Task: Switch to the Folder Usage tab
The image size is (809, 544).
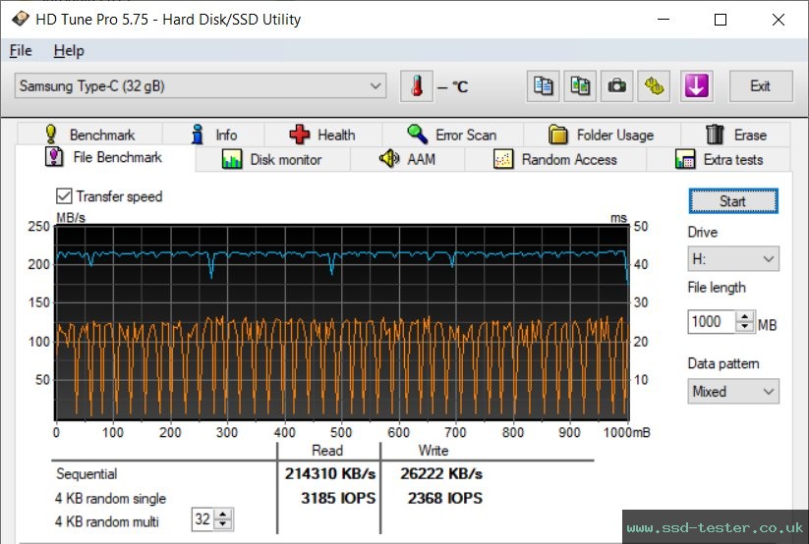Action: pyautogui.click(x=602, y=135)
